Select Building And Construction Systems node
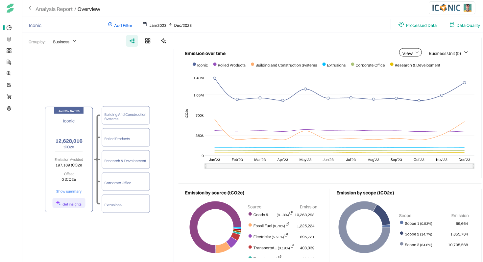This screenshot has width=483, height=262. pyautogui.click(x=126, y=115)
